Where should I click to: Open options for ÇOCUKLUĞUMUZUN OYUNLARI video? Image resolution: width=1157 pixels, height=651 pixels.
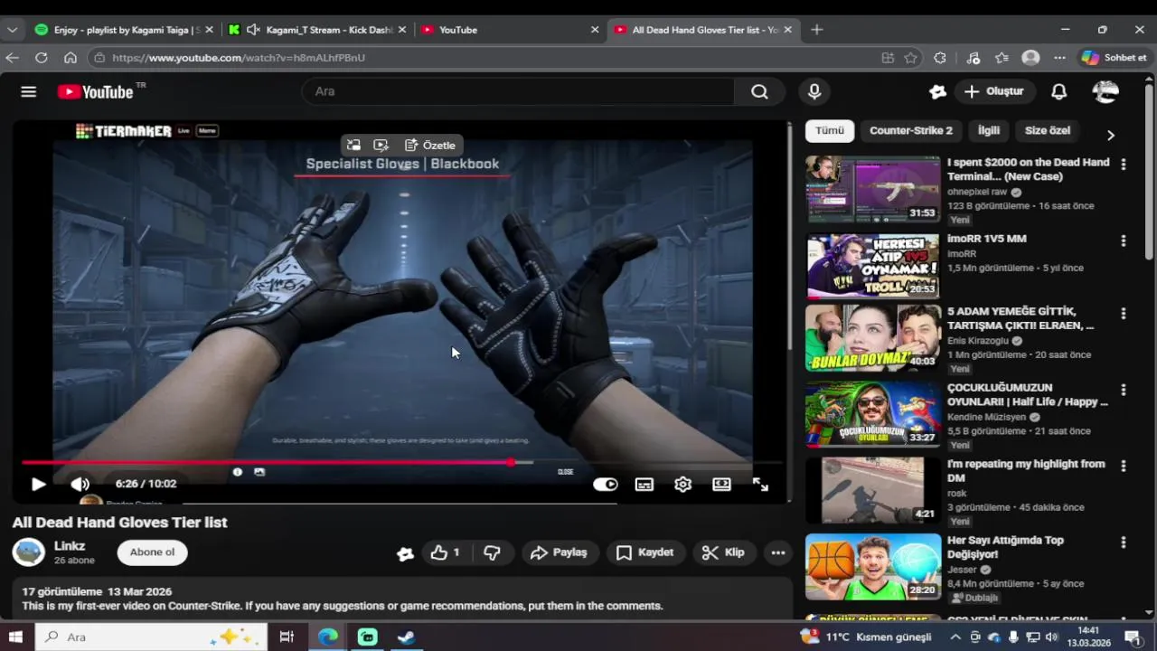click(1123, 390)
